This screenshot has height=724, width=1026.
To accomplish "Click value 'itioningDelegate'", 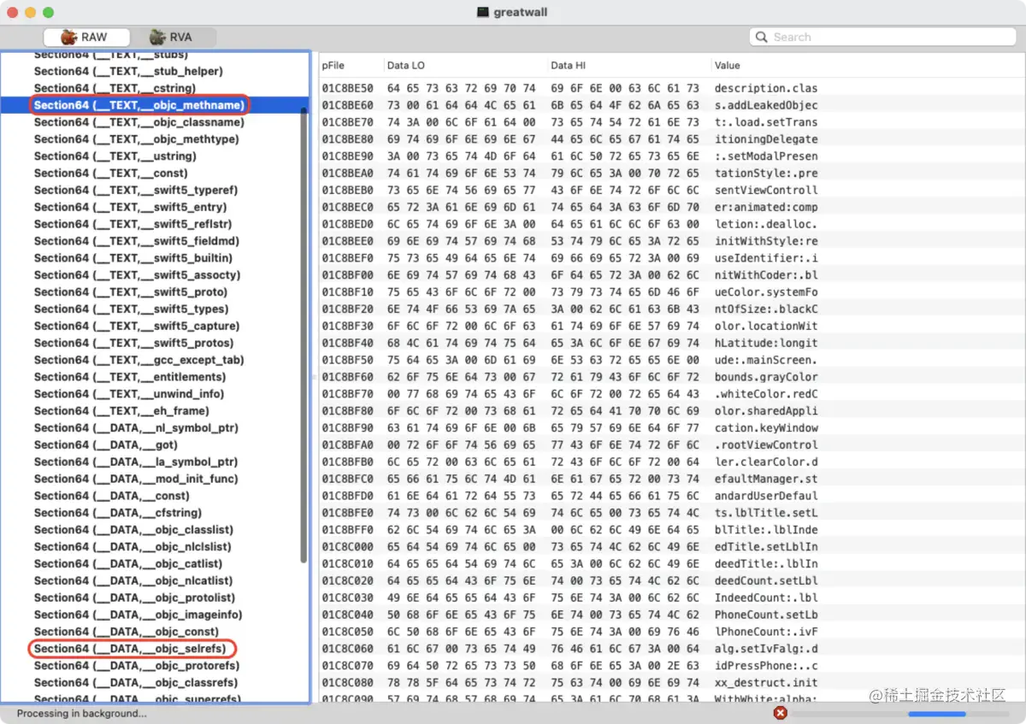I will [x=766, y=139].
